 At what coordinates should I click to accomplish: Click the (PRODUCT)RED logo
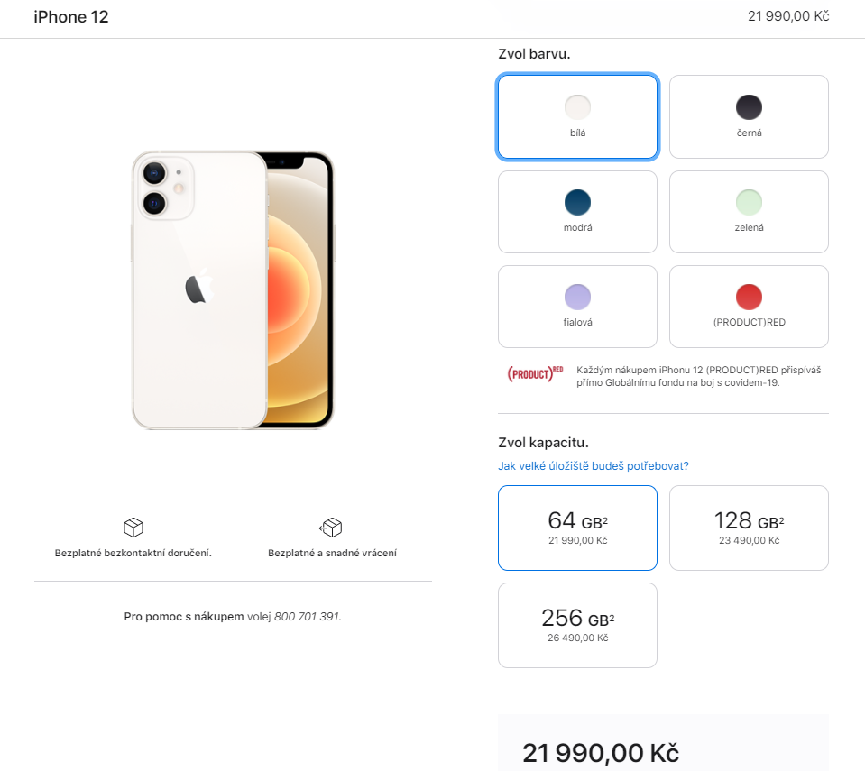(535, 374)
